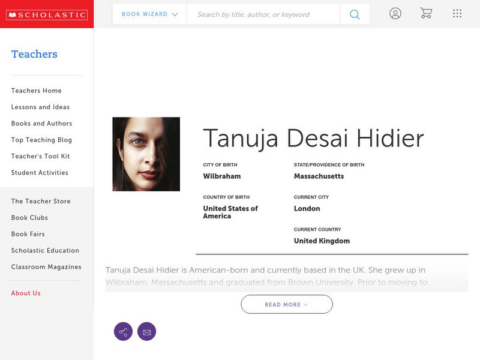This screenshot has height=360, width=480.
Task: Visit the Top Teaching Blog
Action: 41,140
